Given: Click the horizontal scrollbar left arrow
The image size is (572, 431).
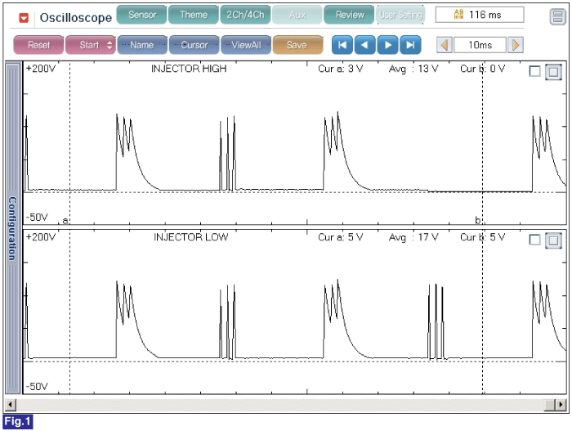Looking at the screenshot, I should [10, 404].
